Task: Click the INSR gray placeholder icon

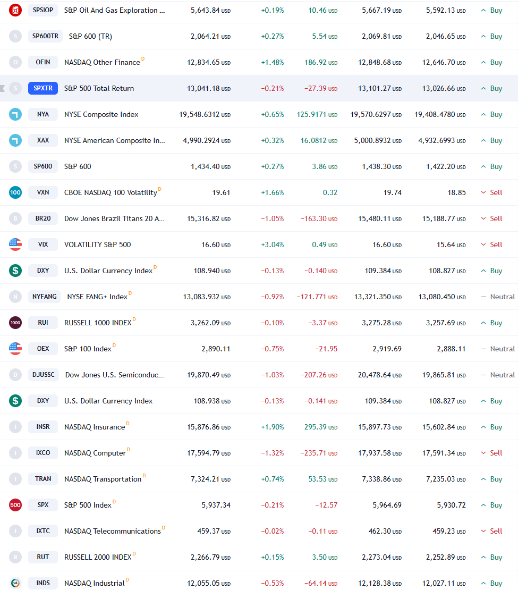Action: coord(15,427)
